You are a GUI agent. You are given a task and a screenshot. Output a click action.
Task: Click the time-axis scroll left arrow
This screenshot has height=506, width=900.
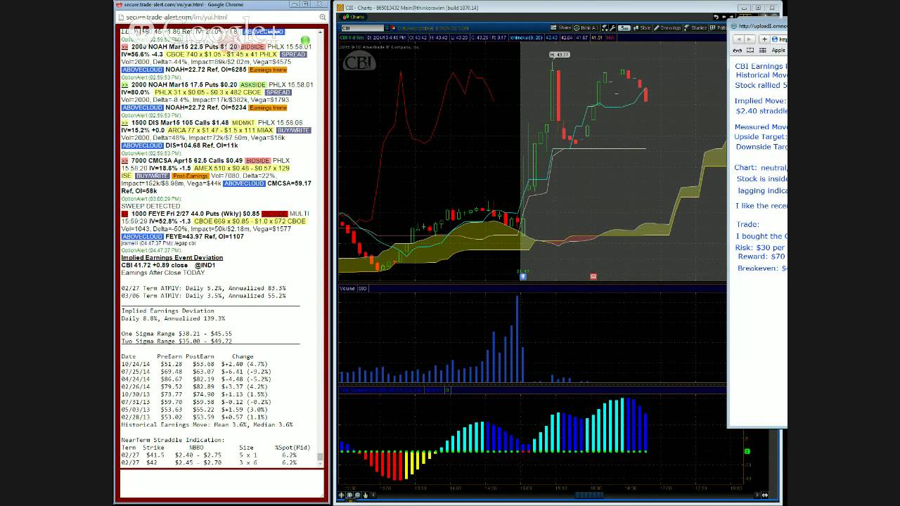[373, 495]
